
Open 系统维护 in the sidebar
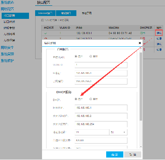tap(7, 60)
